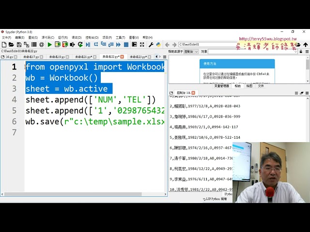This screenshot has height=232, width=310.
Task: Stop debugging with the blue square icon
Action: point(126,45)
